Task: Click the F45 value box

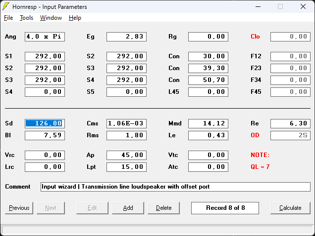Action: (291, 92)
